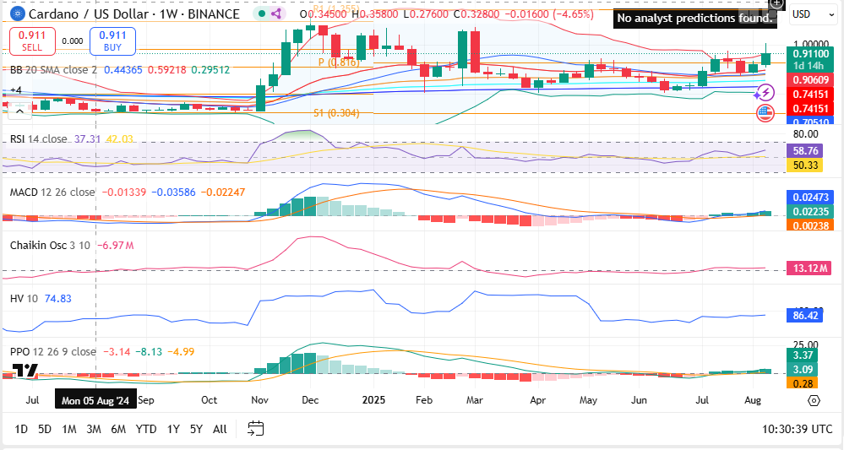This screenshot has height=450, width=844.
Task: Click the 58.76 RSI value label
Action: (805, 150)
